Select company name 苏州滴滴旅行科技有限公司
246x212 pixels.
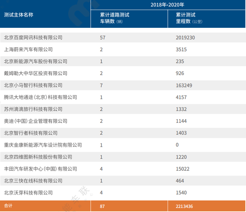(33, 109)
